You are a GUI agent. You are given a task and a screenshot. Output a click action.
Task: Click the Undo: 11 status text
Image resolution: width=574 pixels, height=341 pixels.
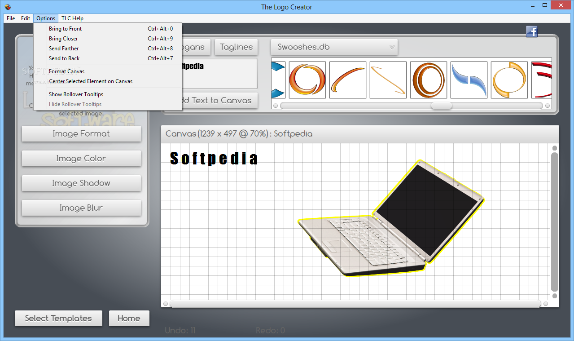point(180,331)
